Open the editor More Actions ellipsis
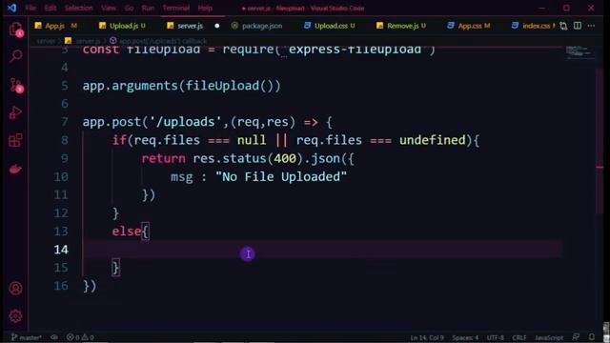The width and height of the screenshot is (610, 343). [591, 26]
